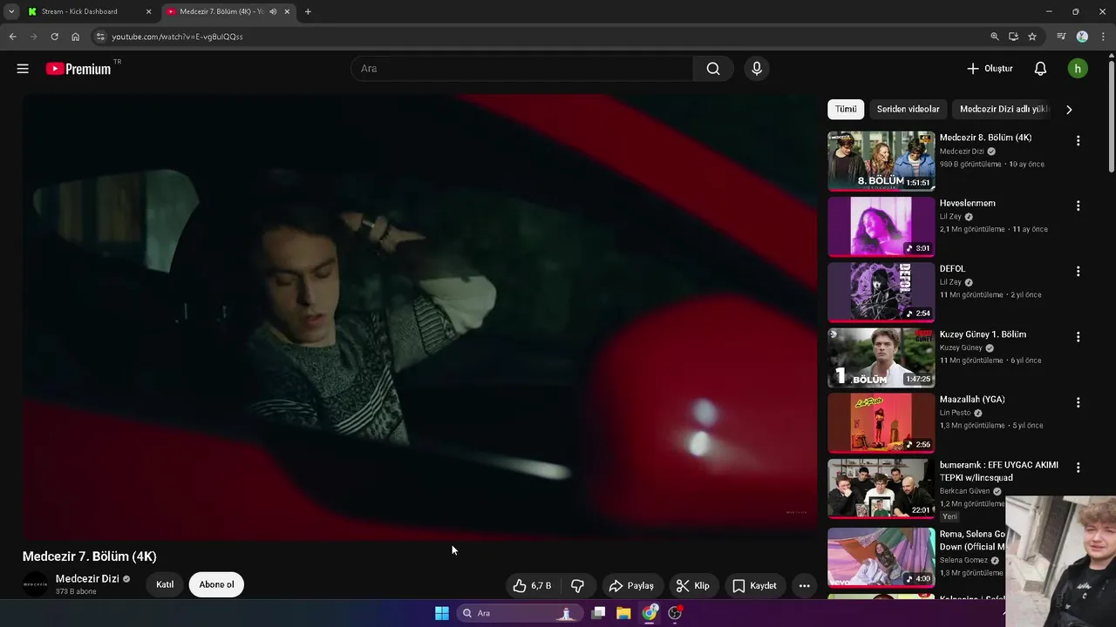Open options for DEFOL

[x=1078, y=272]
